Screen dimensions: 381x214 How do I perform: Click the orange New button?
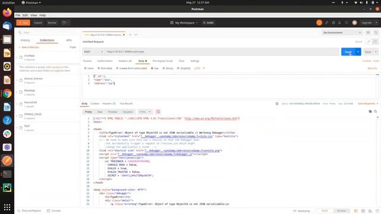click(23, 23)
